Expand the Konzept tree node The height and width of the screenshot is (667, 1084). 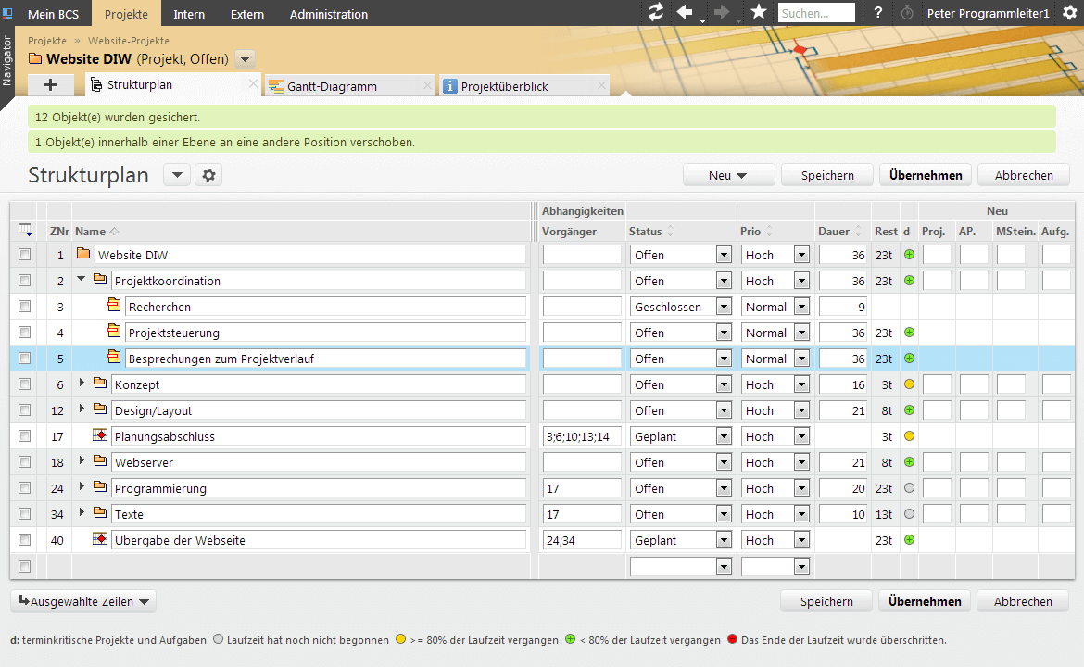coord(82,383)
